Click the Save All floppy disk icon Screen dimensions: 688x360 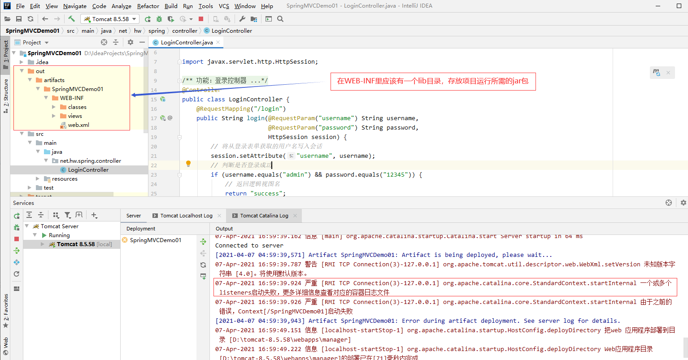(x=19, y=19)
